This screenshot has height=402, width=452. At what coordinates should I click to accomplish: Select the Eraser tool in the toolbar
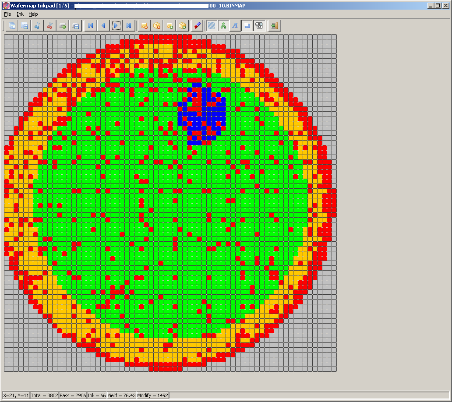[197, 25]
